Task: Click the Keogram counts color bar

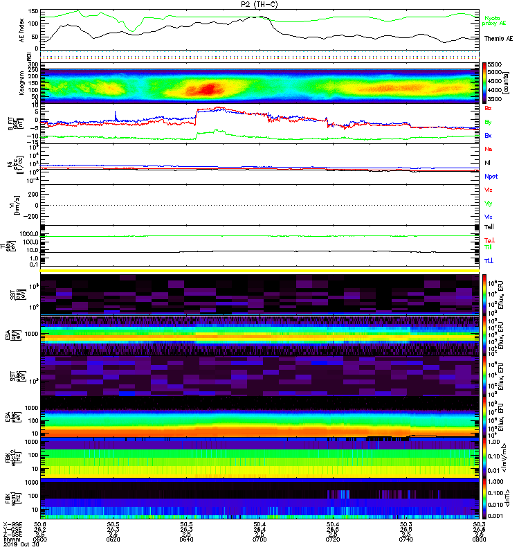Action: tap(484, 82)
